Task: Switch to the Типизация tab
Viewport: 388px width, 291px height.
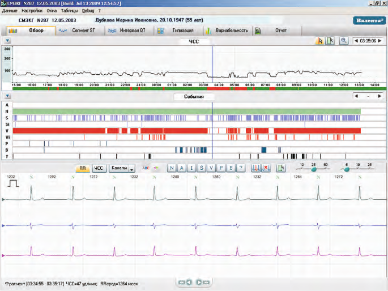Action: (x=178, y=31)
